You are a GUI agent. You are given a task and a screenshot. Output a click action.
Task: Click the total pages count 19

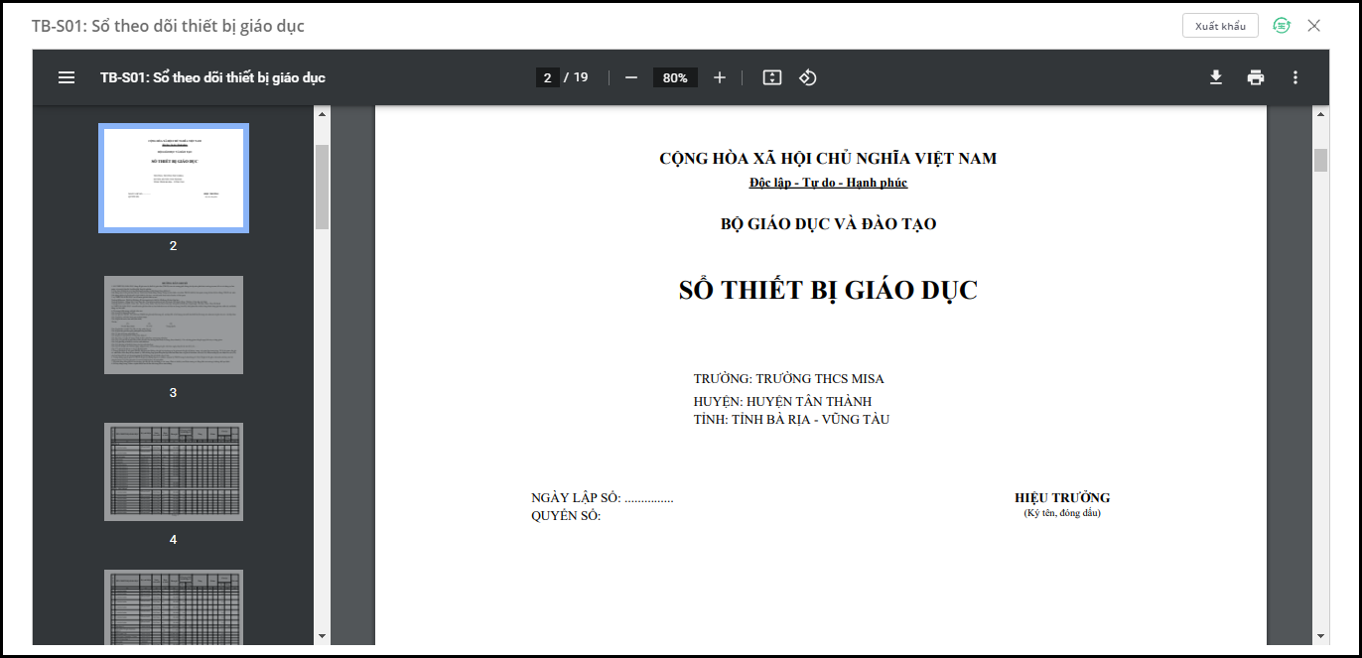pos(581,77)
